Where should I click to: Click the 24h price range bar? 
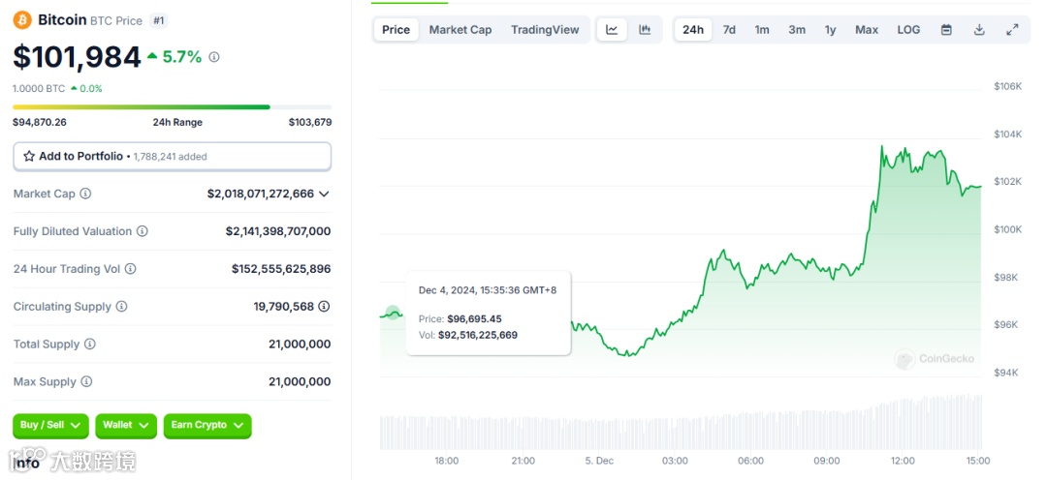click(x=172, y=106)
